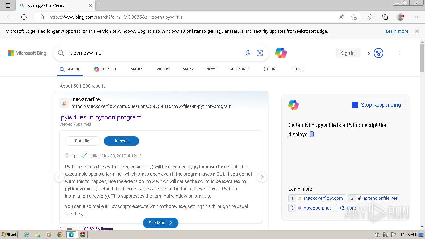
Task: Open the Favorites list icon
Action: 371,17
